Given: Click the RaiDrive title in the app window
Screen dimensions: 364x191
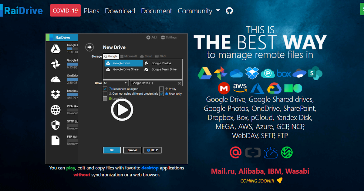Looking at the screenshot, I should click(x=62, y=38).
